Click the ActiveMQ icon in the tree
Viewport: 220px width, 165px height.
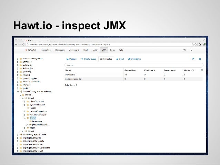21,92
